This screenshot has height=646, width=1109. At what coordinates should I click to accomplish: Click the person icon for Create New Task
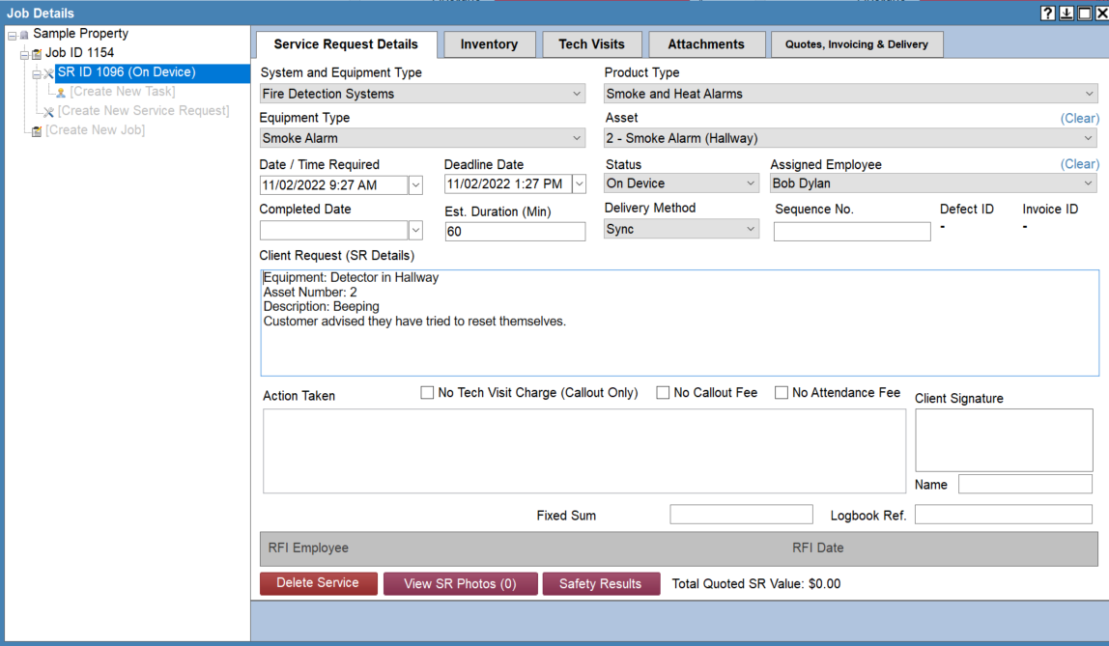point(61,91)
